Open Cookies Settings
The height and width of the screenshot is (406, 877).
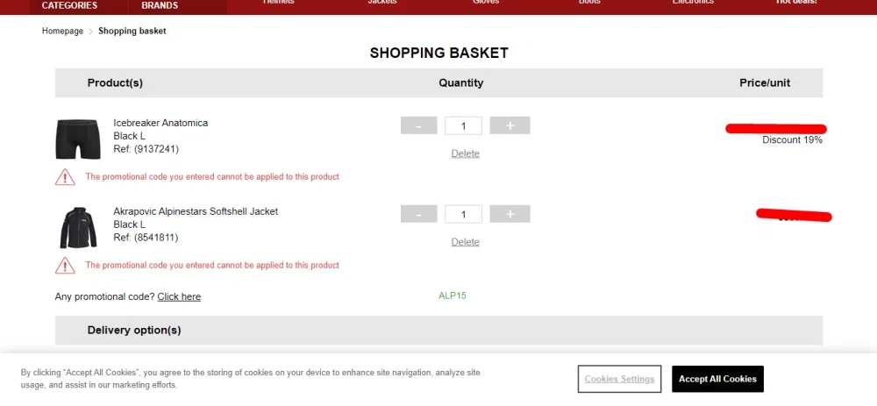(619, 379)
